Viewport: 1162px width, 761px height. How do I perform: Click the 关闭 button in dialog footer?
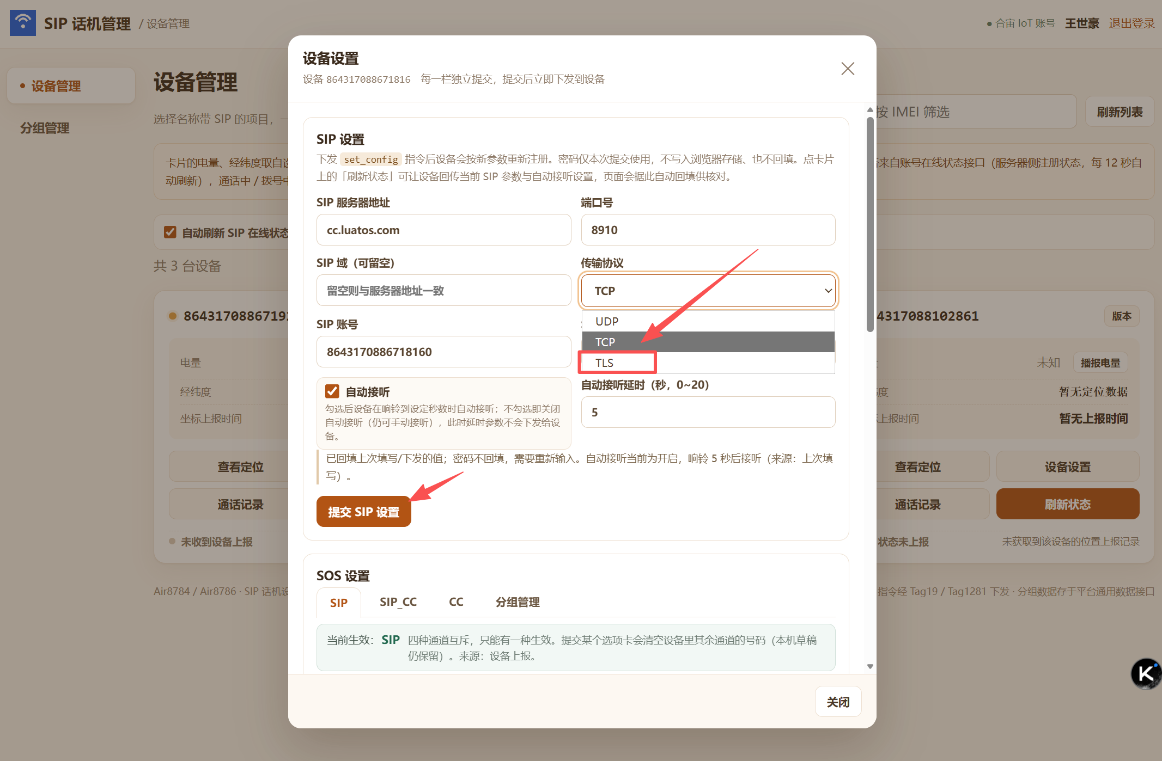pyautogui.click(x=838, y=702)
